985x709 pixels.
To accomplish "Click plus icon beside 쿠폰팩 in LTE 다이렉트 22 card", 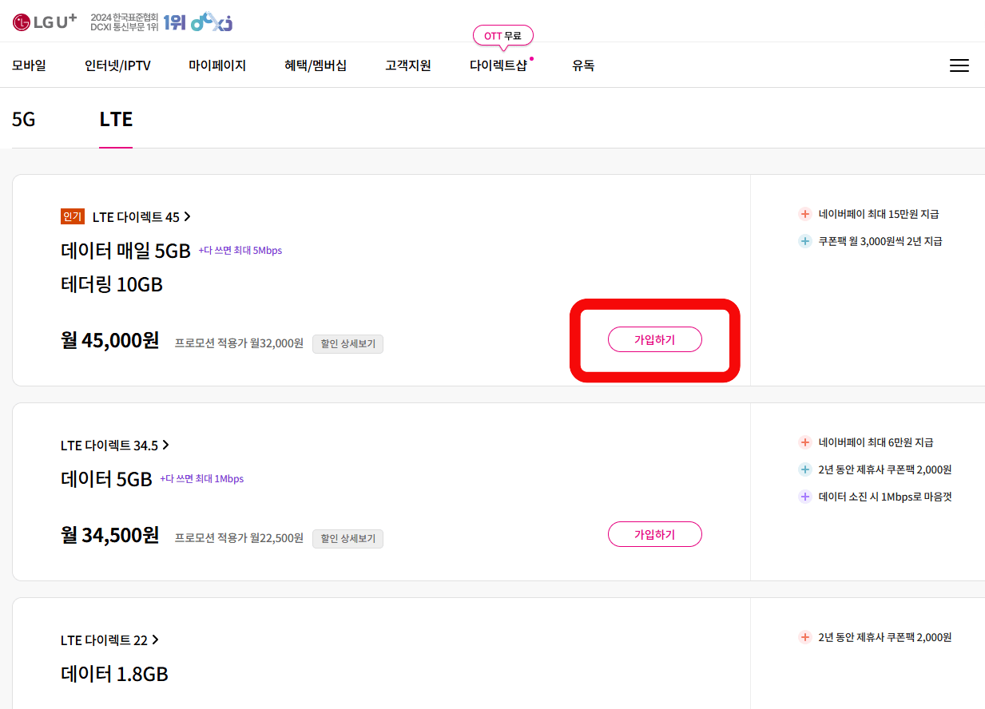I will 805,637.
